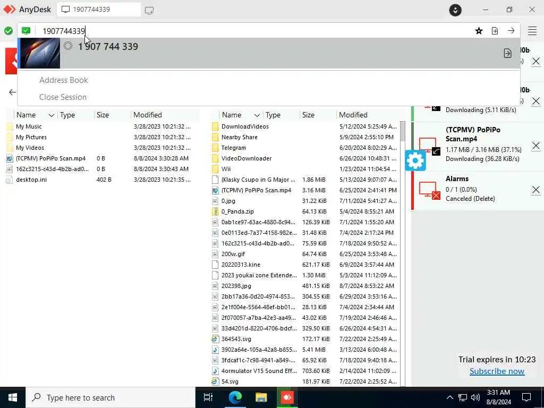Click the desktop thumbnail of 1 907 744 339
Viewport: 544px width, 408px height.
40,53
